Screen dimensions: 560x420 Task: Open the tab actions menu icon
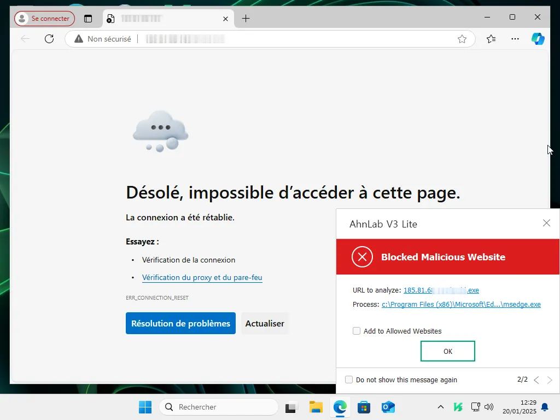[88, 19]
